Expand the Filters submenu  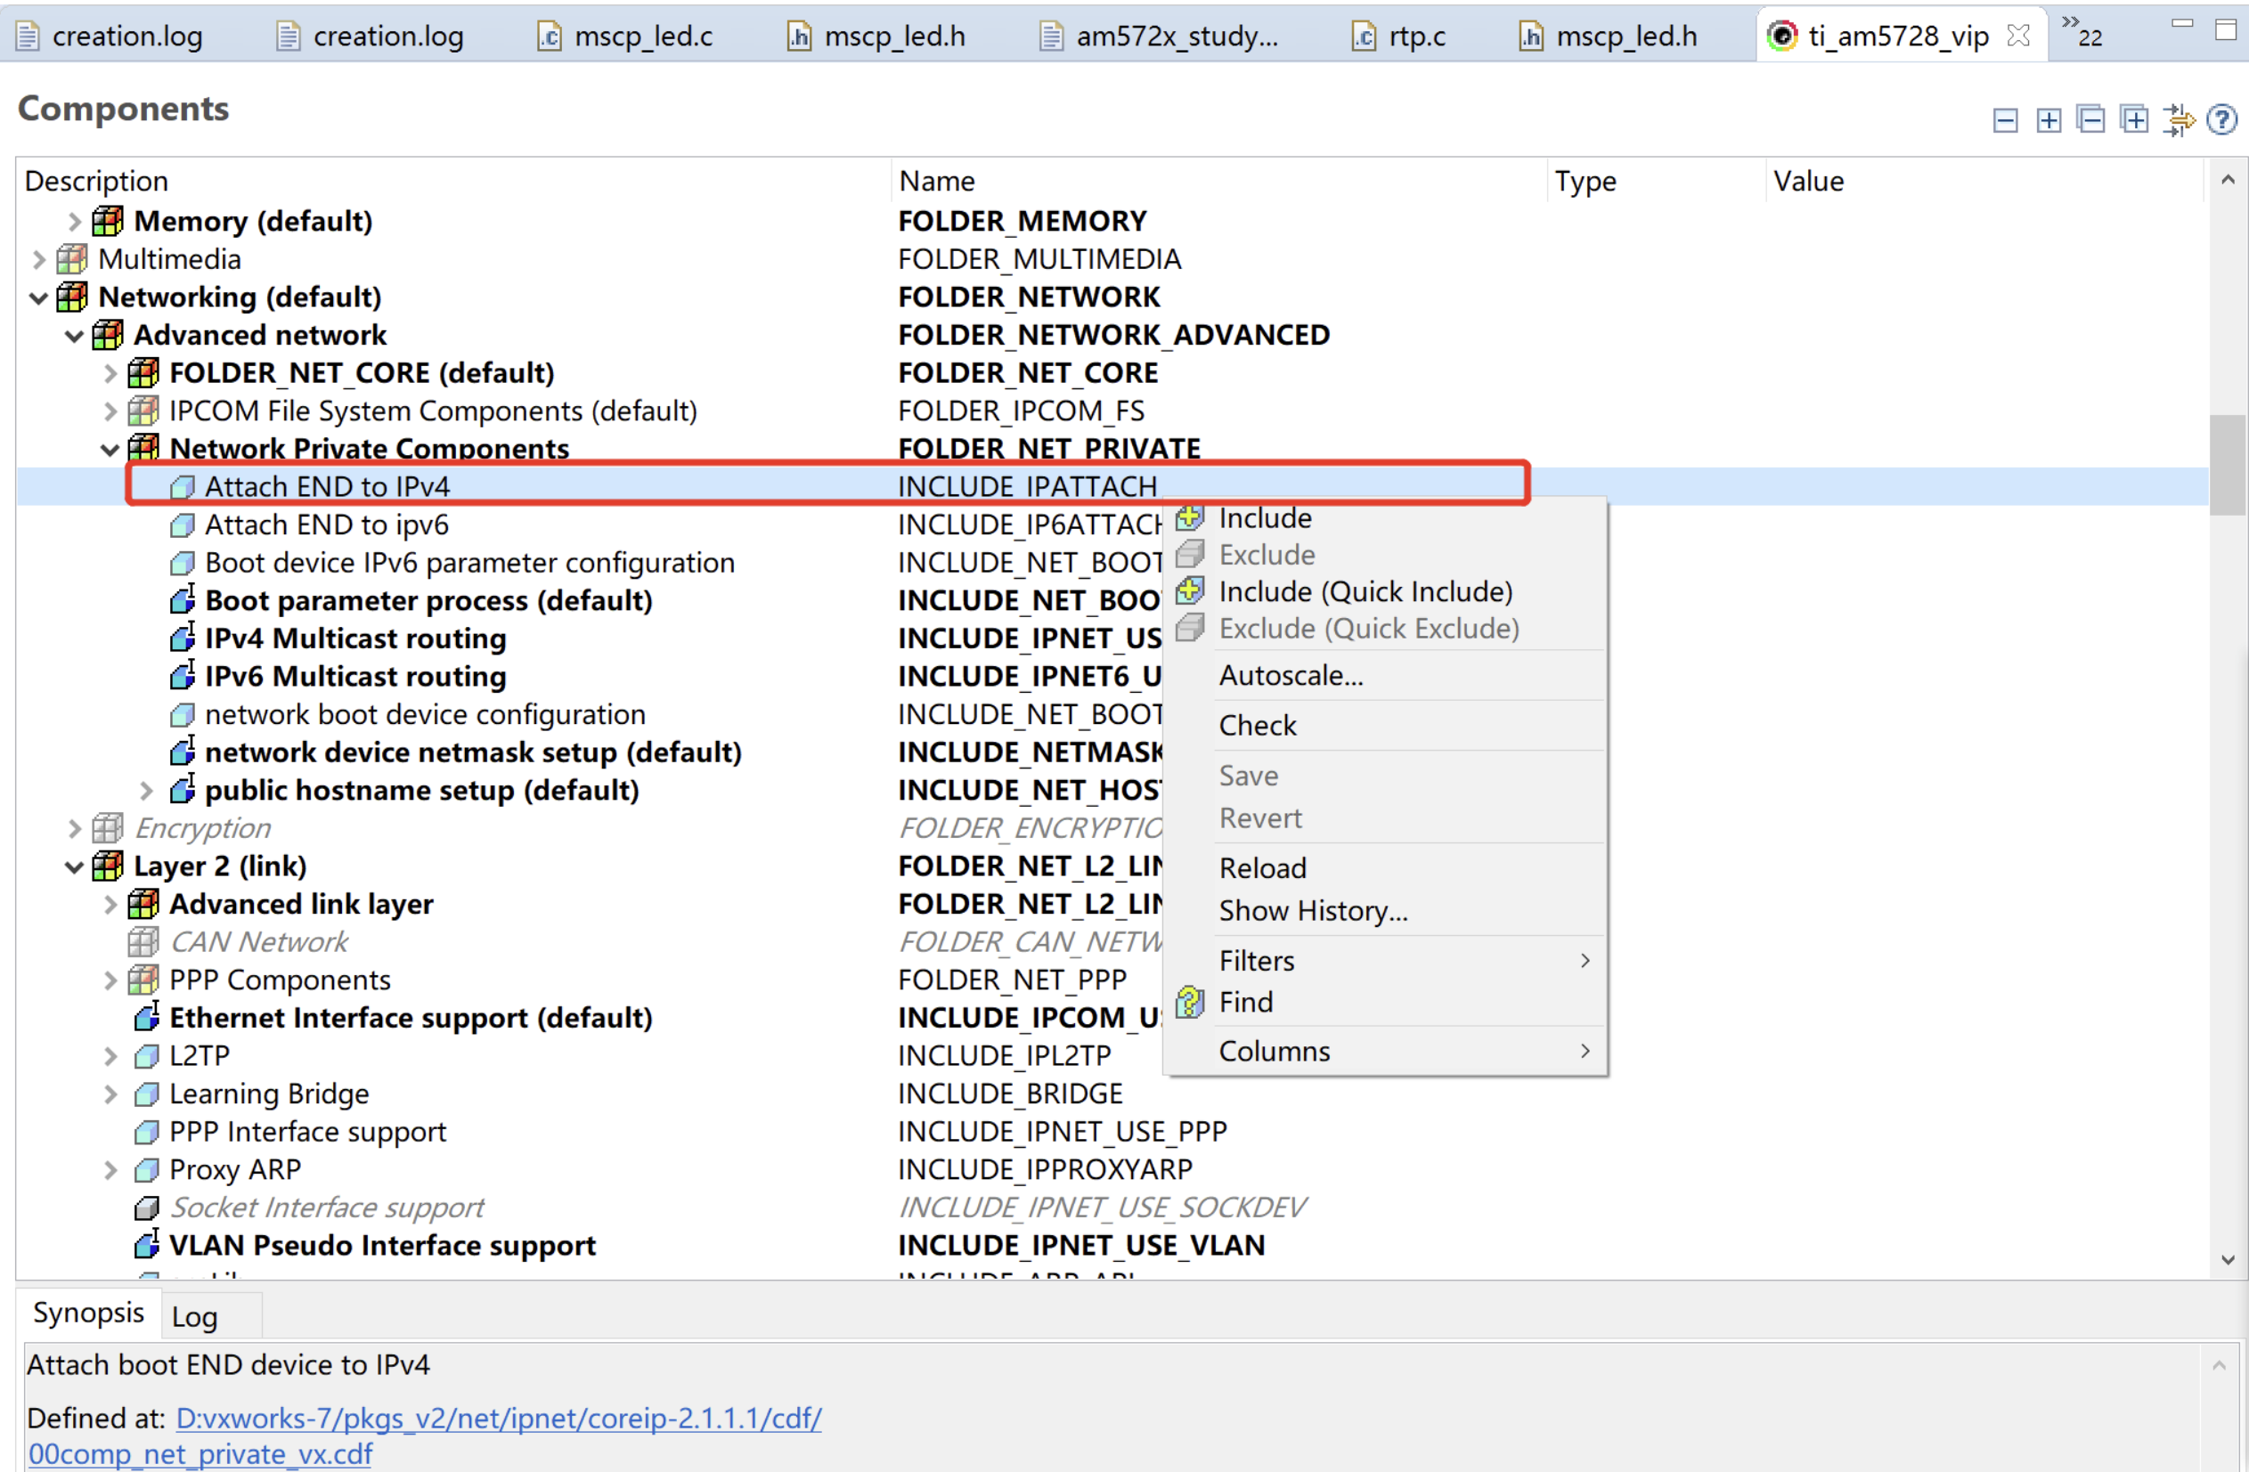[1257, 960]
